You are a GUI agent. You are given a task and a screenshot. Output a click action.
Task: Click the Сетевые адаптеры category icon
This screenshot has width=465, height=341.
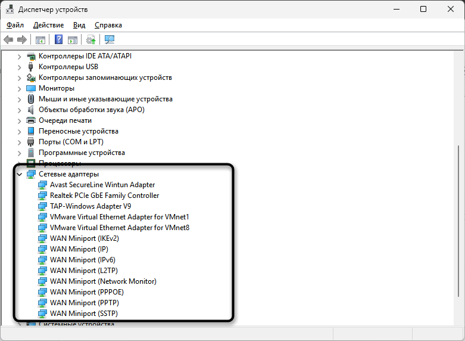tap(31, 174)
